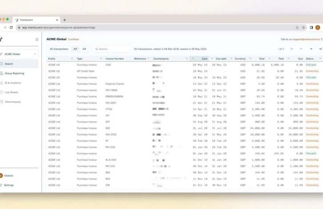Open the Currency column filter

250,59
